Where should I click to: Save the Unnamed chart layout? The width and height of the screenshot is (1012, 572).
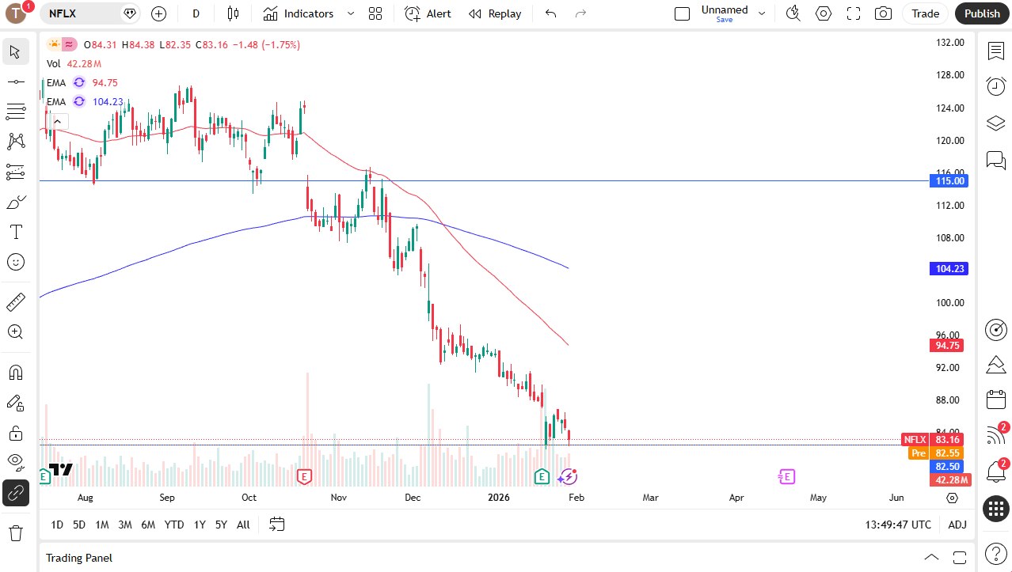click(724, 20)
